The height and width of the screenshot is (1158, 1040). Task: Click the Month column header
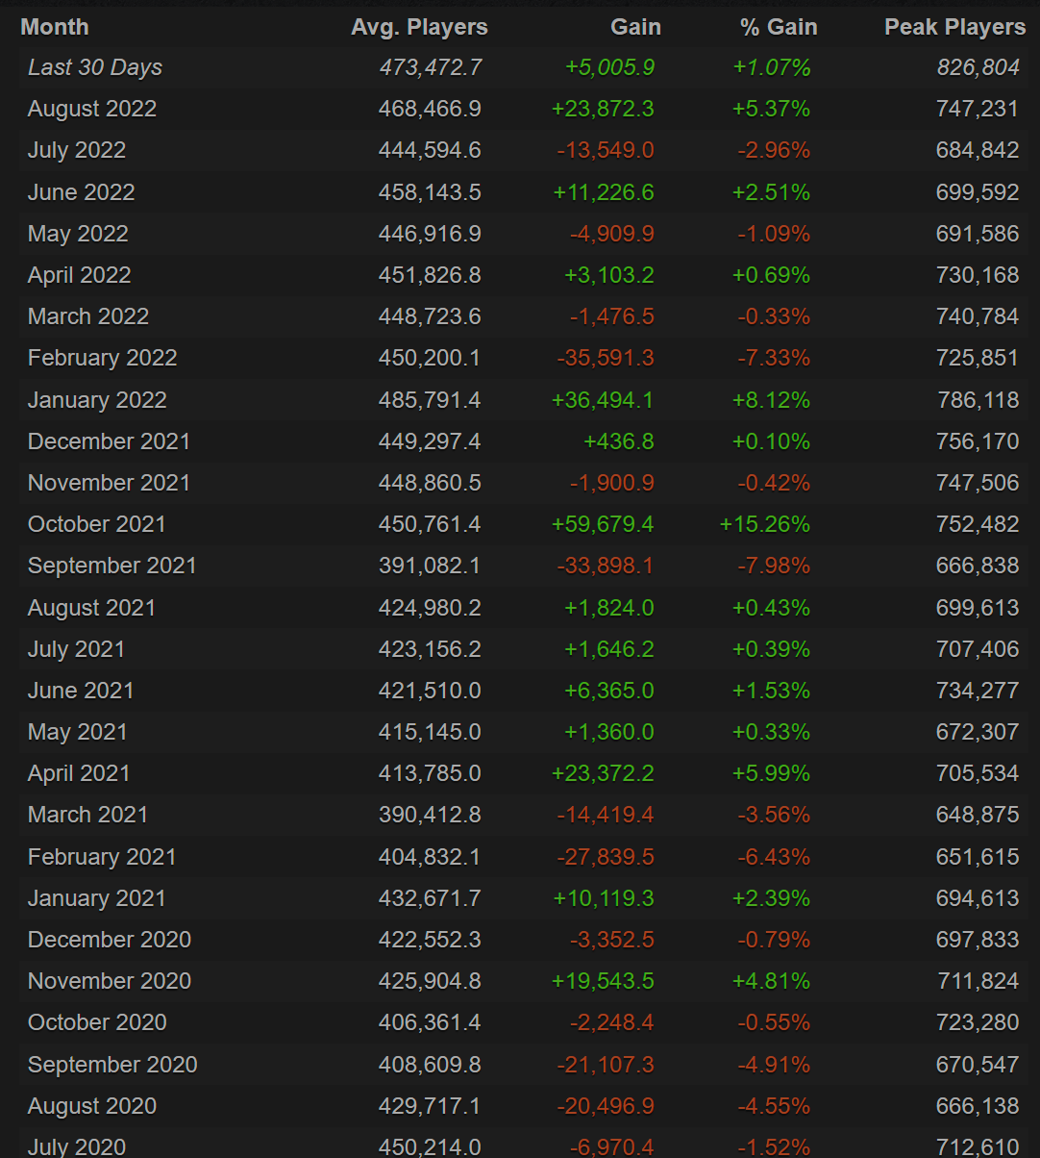(55, 27)
